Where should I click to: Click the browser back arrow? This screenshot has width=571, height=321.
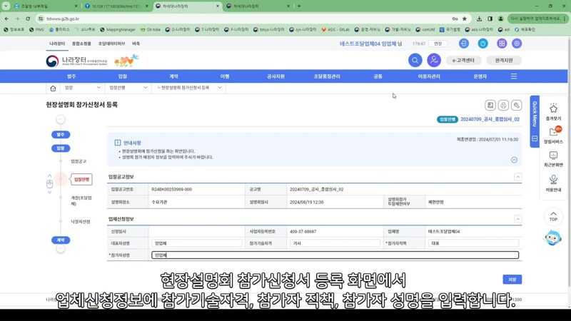pyautogui.click(x=6, y=19)
